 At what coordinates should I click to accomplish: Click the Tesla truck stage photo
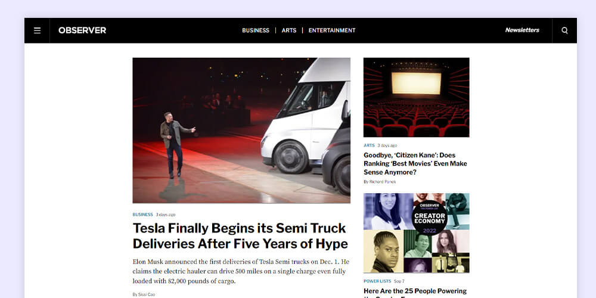coord(241,131)
